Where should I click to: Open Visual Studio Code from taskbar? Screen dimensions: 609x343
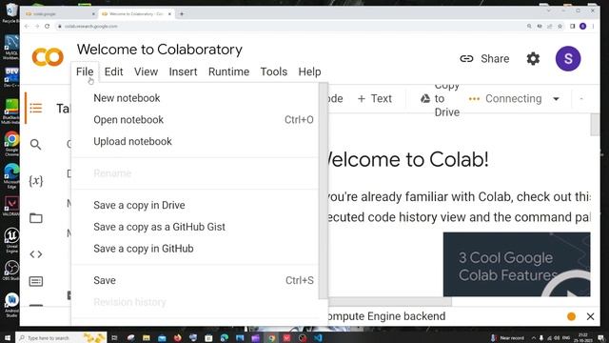pyautogui.click(x=318, y=337)
